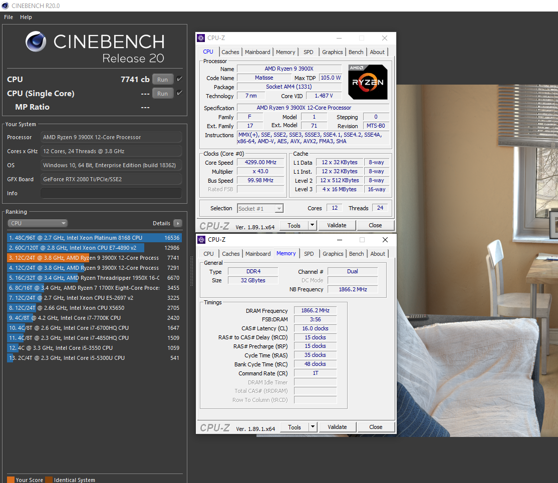Click Validate in upper CPU-Z window
The width and height of the screenshot is (558, 483).
pos(337,226)
